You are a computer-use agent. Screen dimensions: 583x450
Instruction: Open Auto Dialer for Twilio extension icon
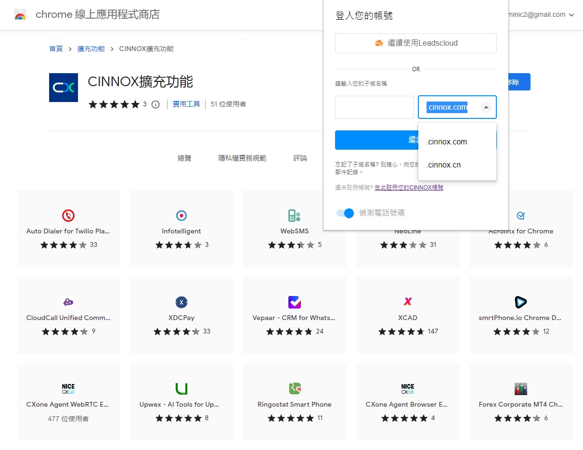pos(68,216)
